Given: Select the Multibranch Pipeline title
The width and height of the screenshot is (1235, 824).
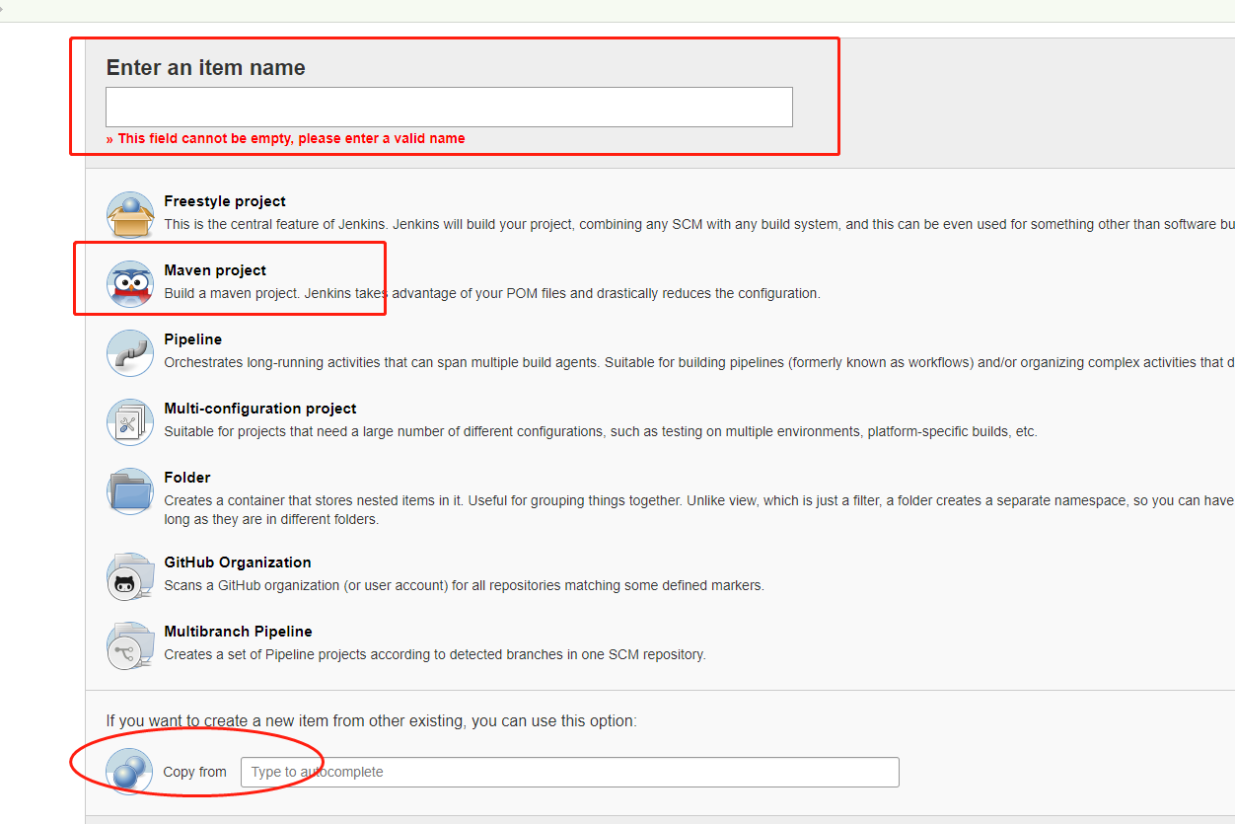Looking at the screenshot, I should [x=238, y=632].
